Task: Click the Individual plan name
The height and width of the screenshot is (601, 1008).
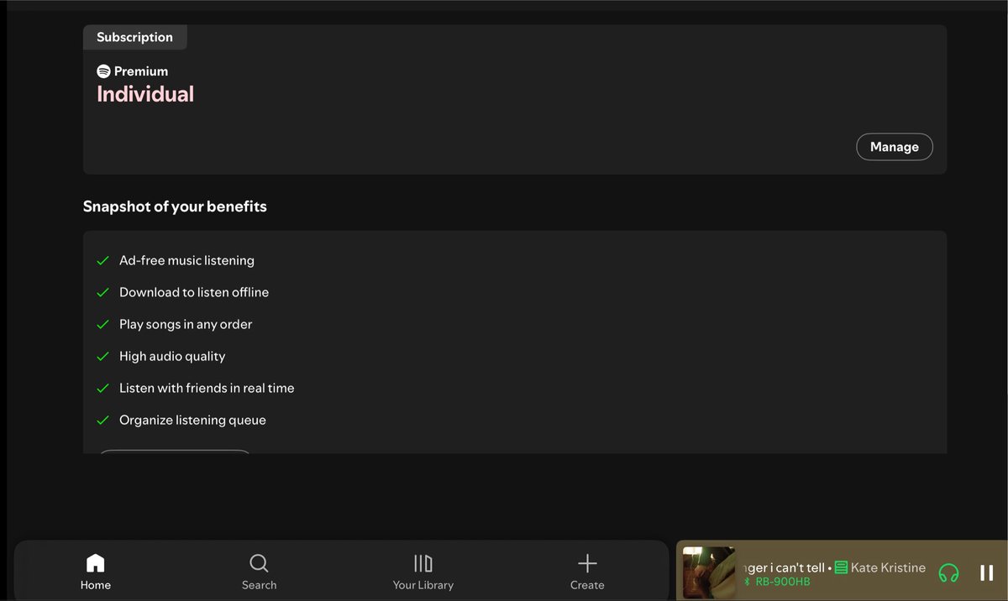Action: coord(145,94)
